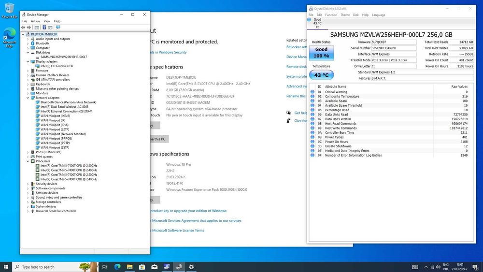Open the notification center icon in the tray

475,267
